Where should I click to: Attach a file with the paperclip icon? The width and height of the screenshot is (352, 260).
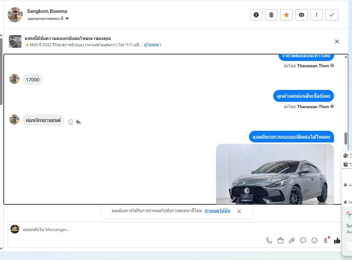[x=291, y=241]
